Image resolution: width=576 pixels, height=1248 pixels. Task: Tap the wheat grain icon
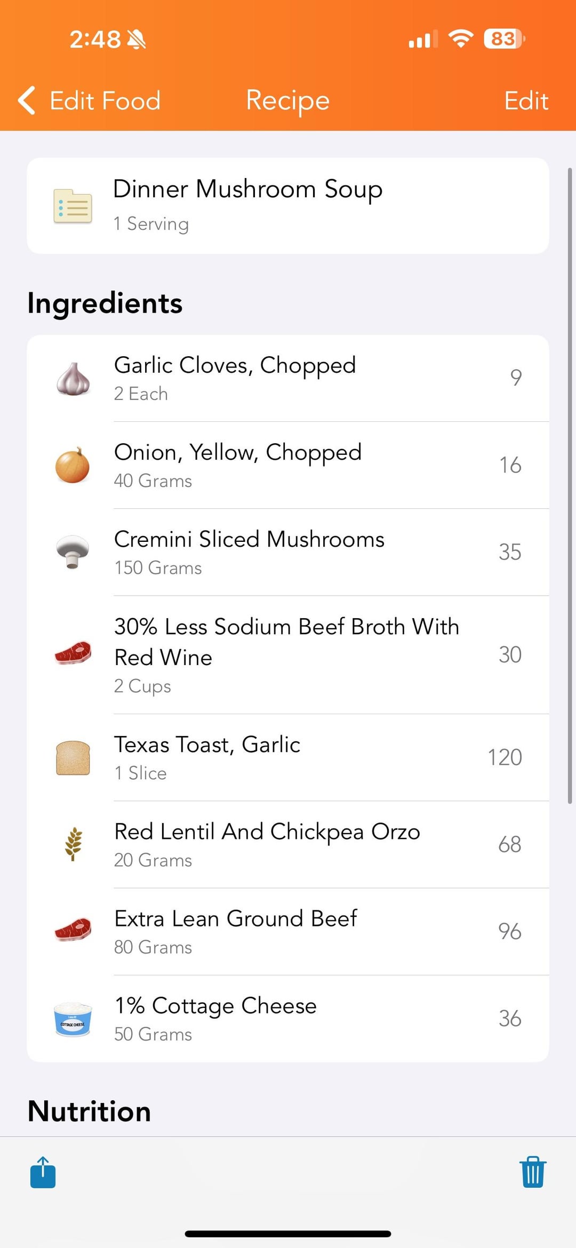click(x=73, y=844)
